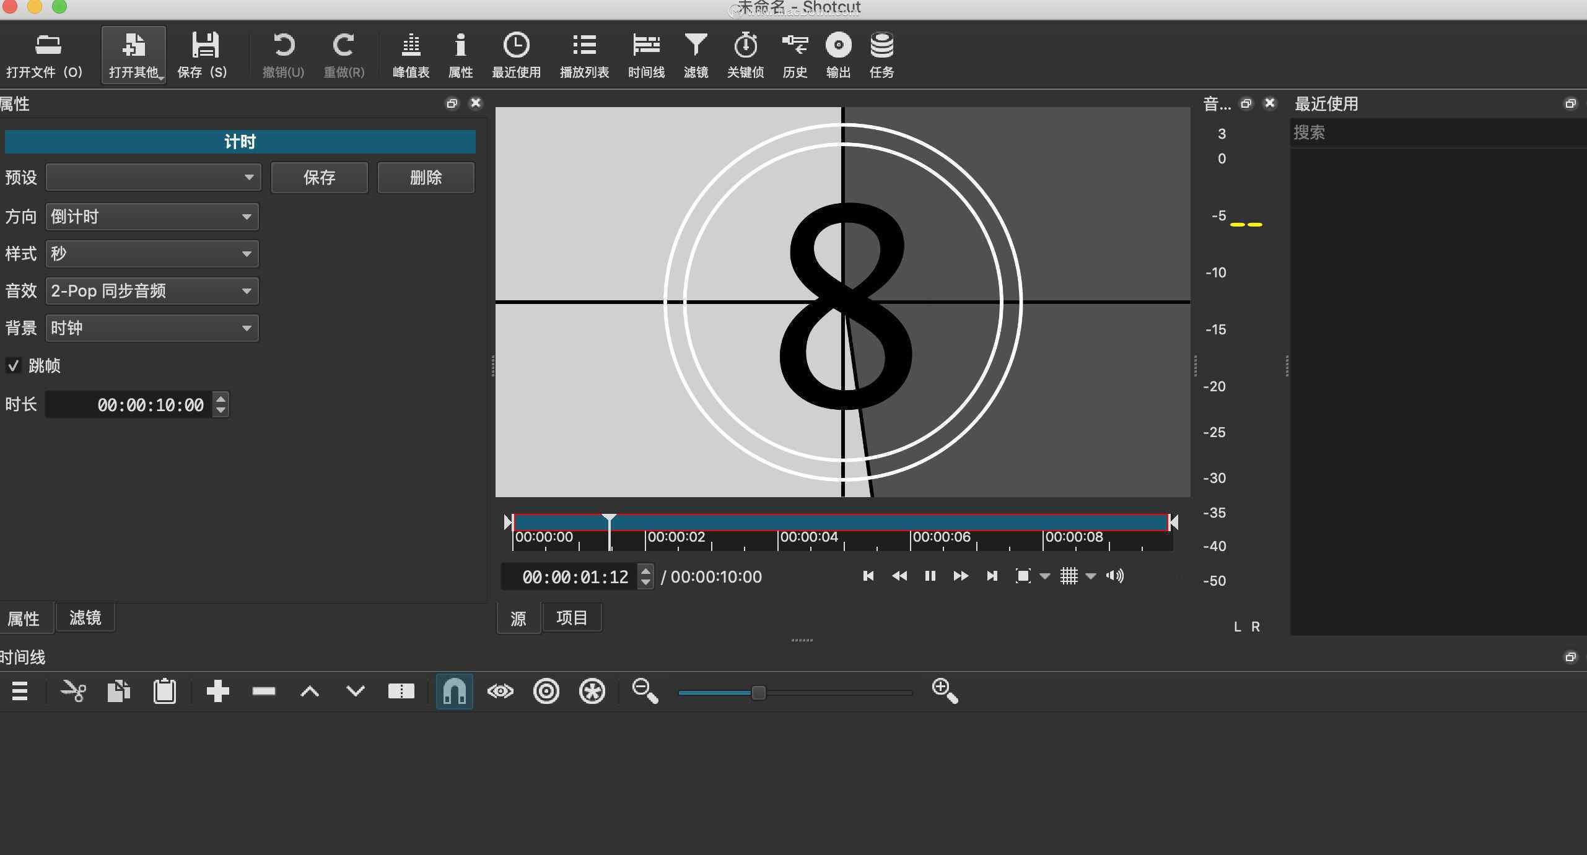Open the 预设 preset dropdown
Image resolution: width=1587 pixels, height=855 pixels.
tap(154, 178)
